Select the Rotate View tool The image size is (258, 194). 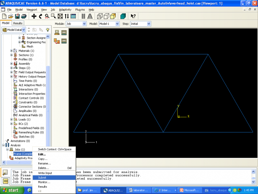[x=40, y=16]
